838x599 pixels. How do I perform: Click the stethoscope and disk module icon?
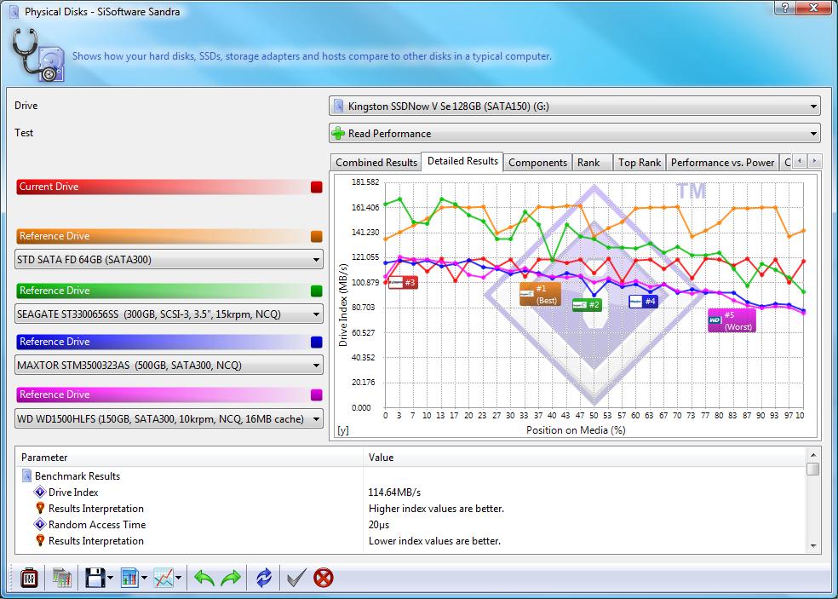coord(38,55)
